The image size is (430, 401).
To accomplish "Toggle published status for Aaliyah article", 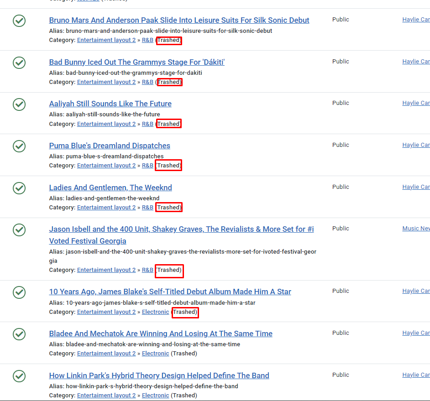I will (x=19, y=104).
